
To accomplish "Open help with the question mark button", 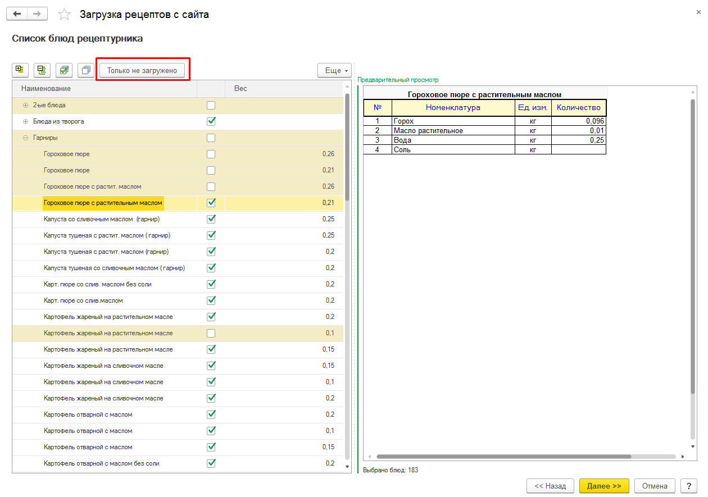I will [x=688, y=486].
